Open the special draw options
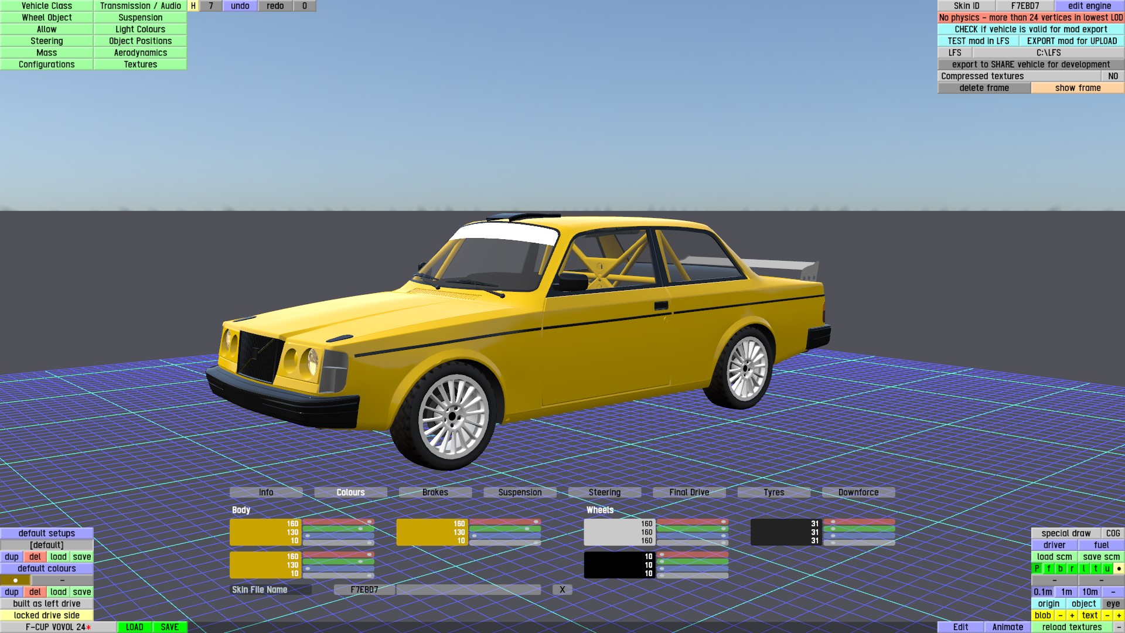 pos(1066,533)
